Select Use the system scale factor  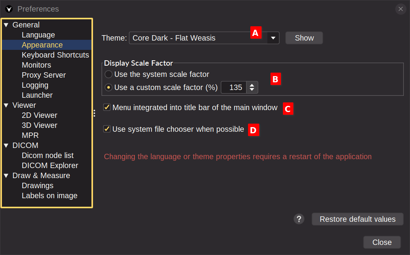coord(109,74)
